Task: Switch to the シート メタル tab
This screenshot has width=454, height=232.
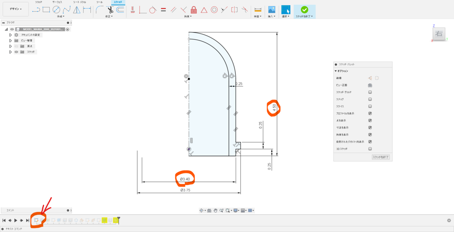Action: 79,2
